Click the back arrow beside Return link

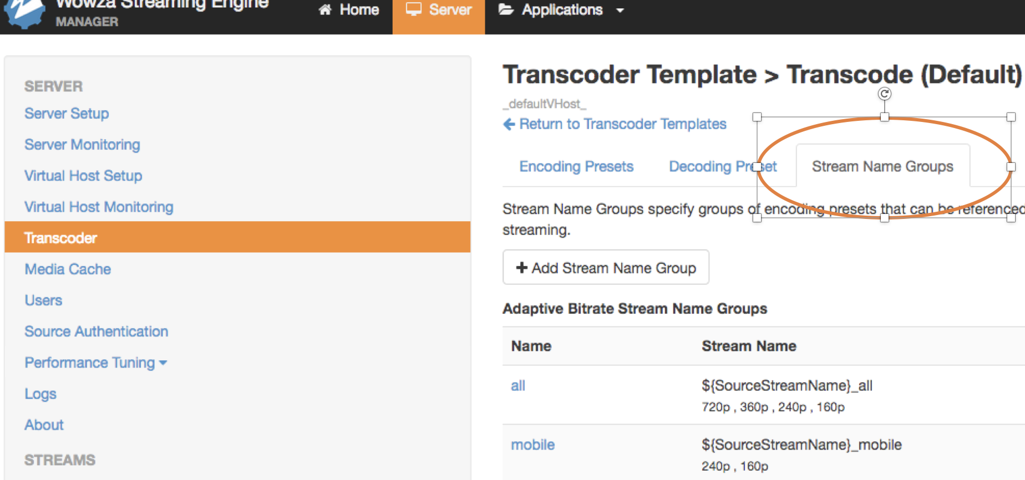509,124
